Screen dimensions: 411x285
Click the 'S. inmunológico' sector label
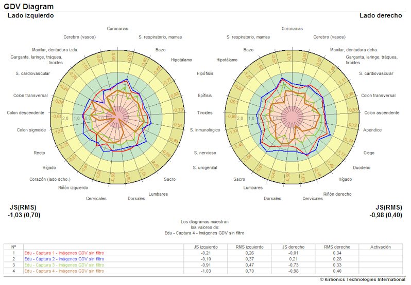tap(205, 130)
